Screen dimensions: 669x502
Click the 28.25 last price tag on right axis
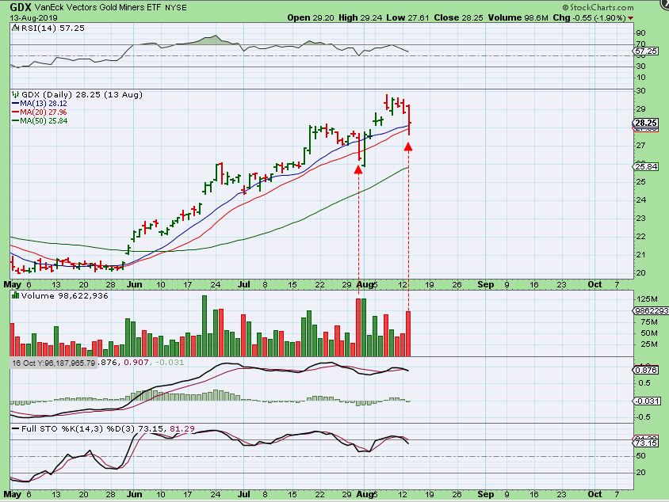(646, 124)
